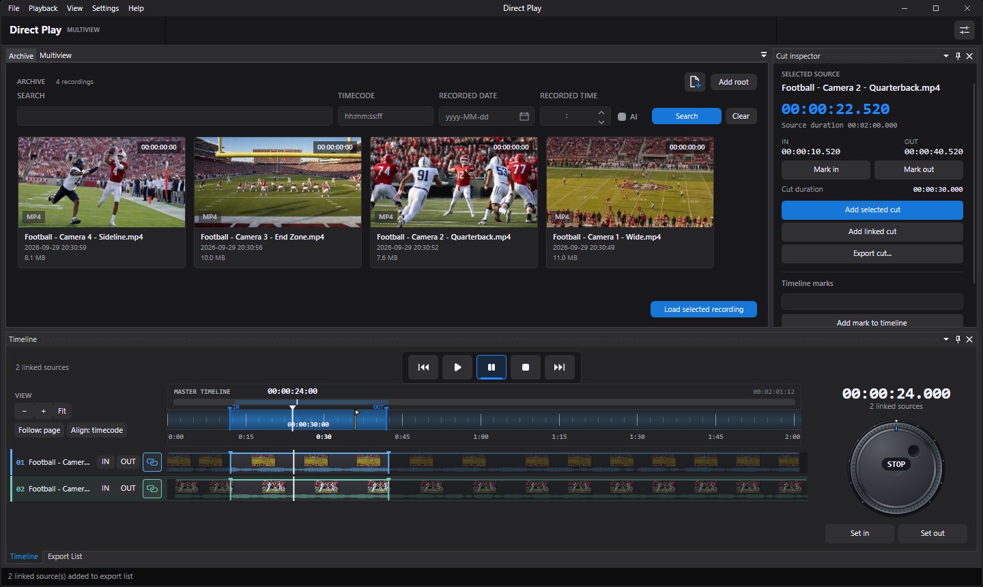Open the Cut inspector panel dropdown arrow

tap(946, 56)
